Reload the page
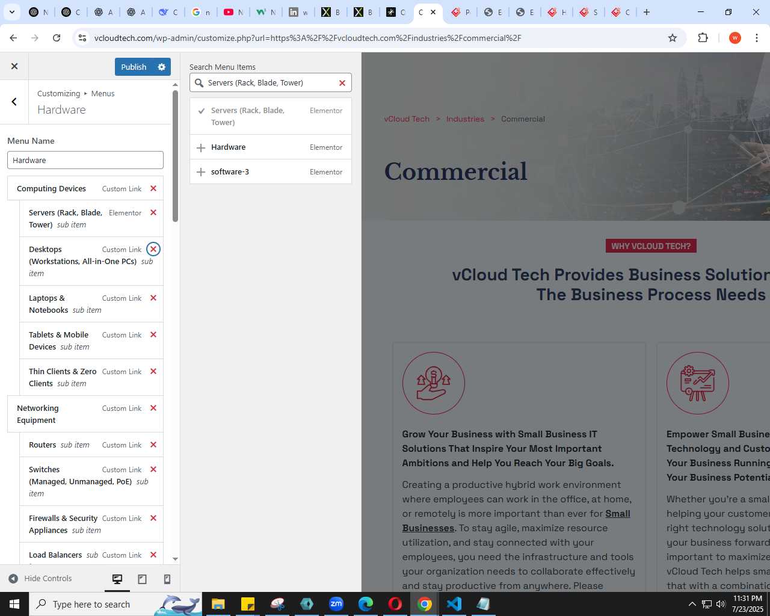 (57, 38)
